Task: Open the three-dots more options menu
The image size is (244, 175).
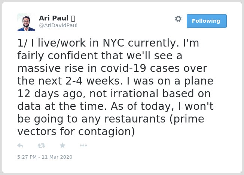Action: [83, 146]
